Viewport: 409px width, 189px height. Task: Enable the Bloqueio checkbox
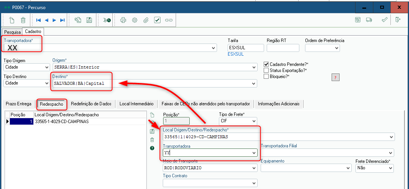coord(266,77)
